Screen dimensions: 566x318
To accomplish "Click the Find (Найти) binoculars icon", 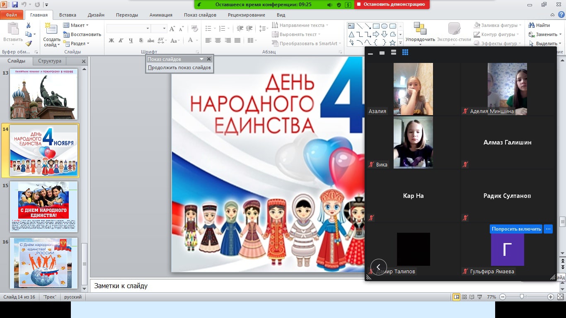I will coord(532,25).
